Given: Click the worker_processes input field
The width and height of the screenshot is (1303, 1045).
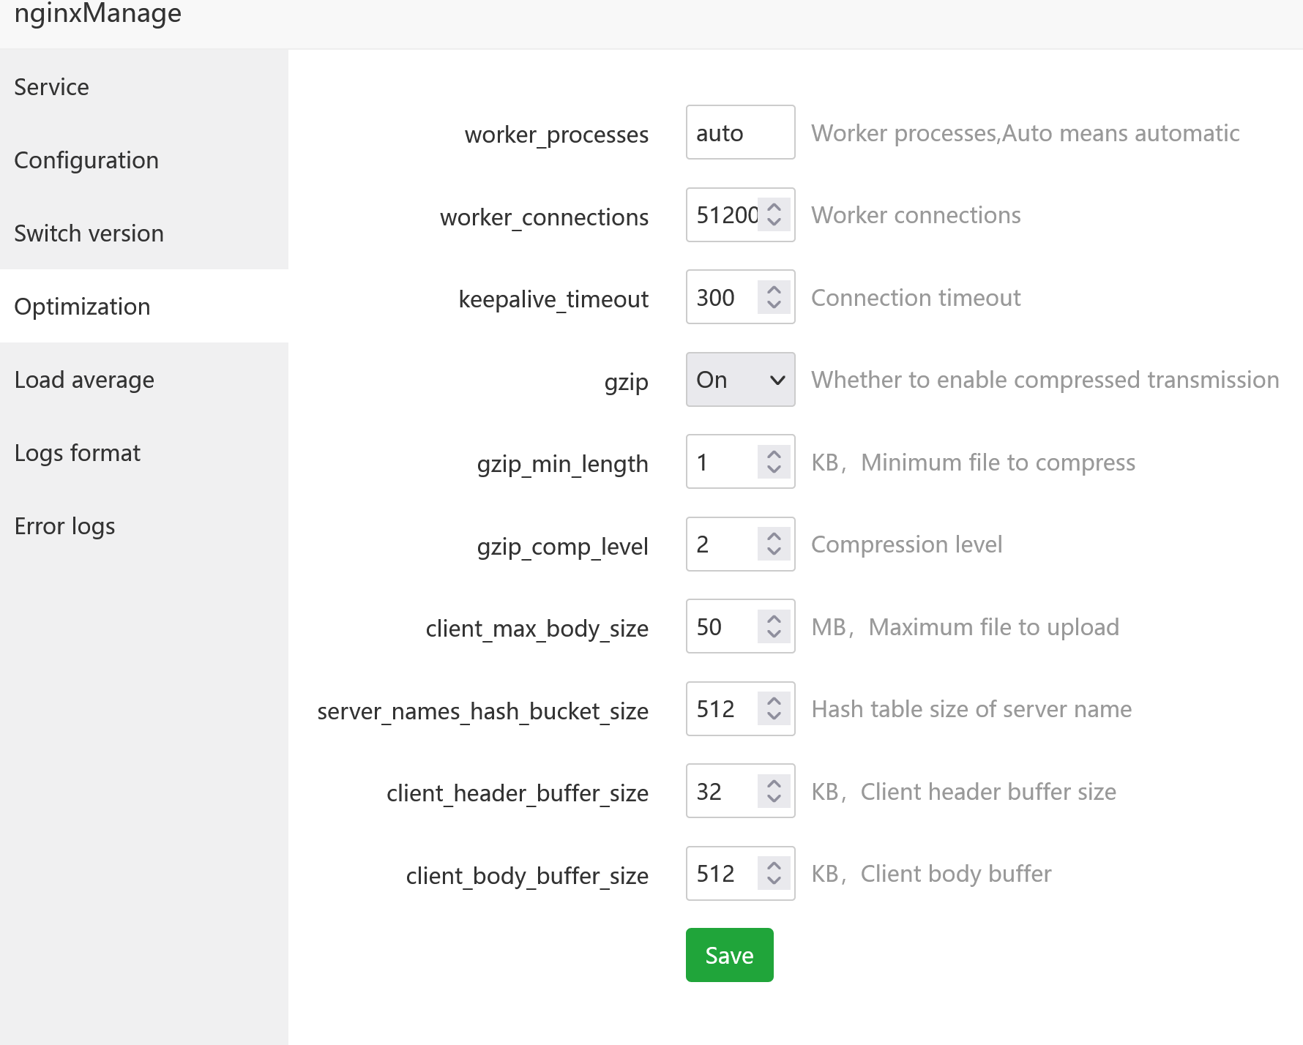Looking at the screenshot, I should point(740,132).
